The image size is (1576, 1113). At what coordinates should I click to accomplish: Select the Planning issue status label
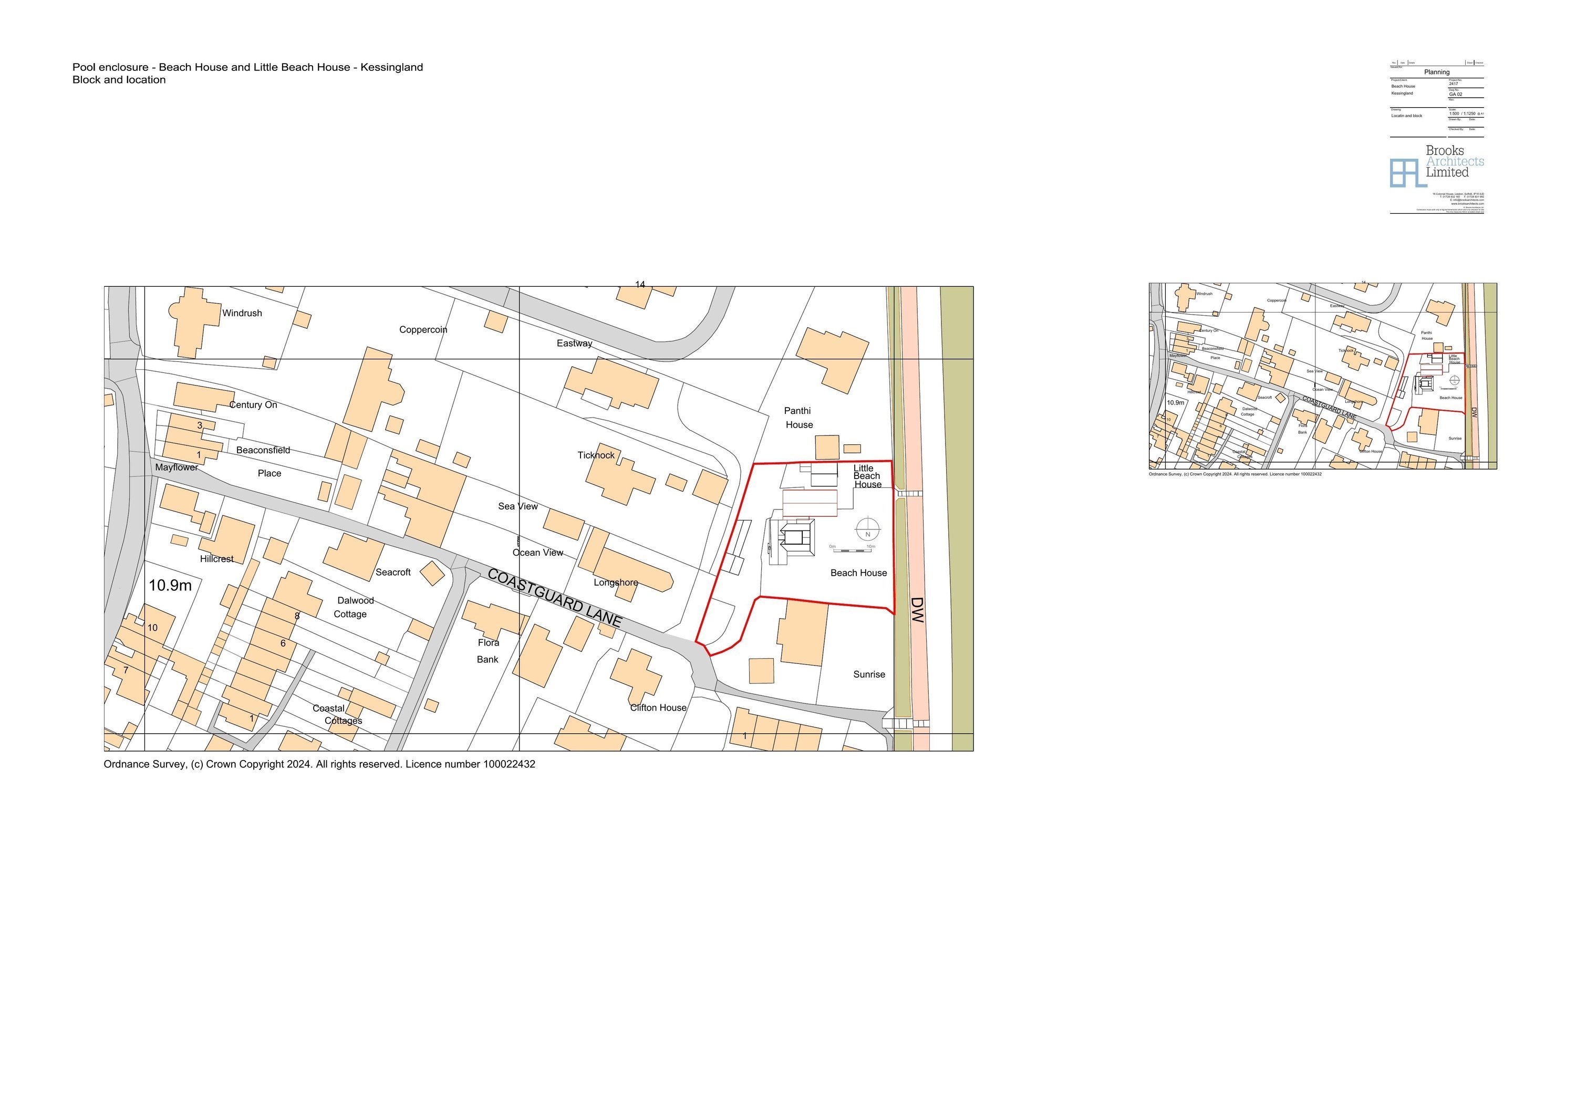pos(1437,72)
